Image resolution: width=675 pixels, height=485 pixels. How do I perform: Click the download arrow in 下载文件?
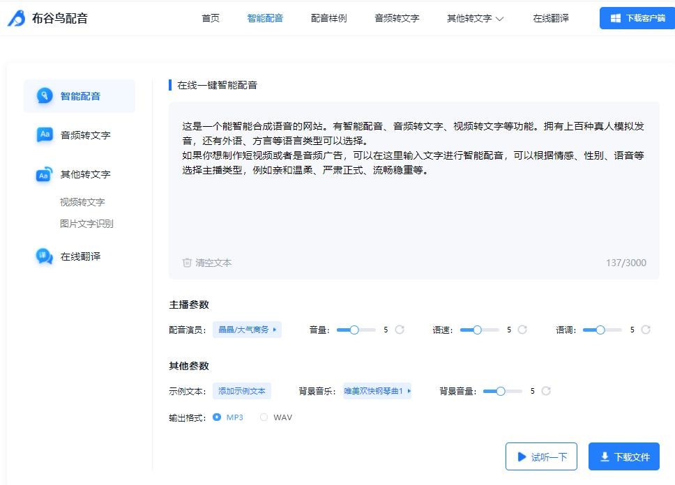coord(605,456)
